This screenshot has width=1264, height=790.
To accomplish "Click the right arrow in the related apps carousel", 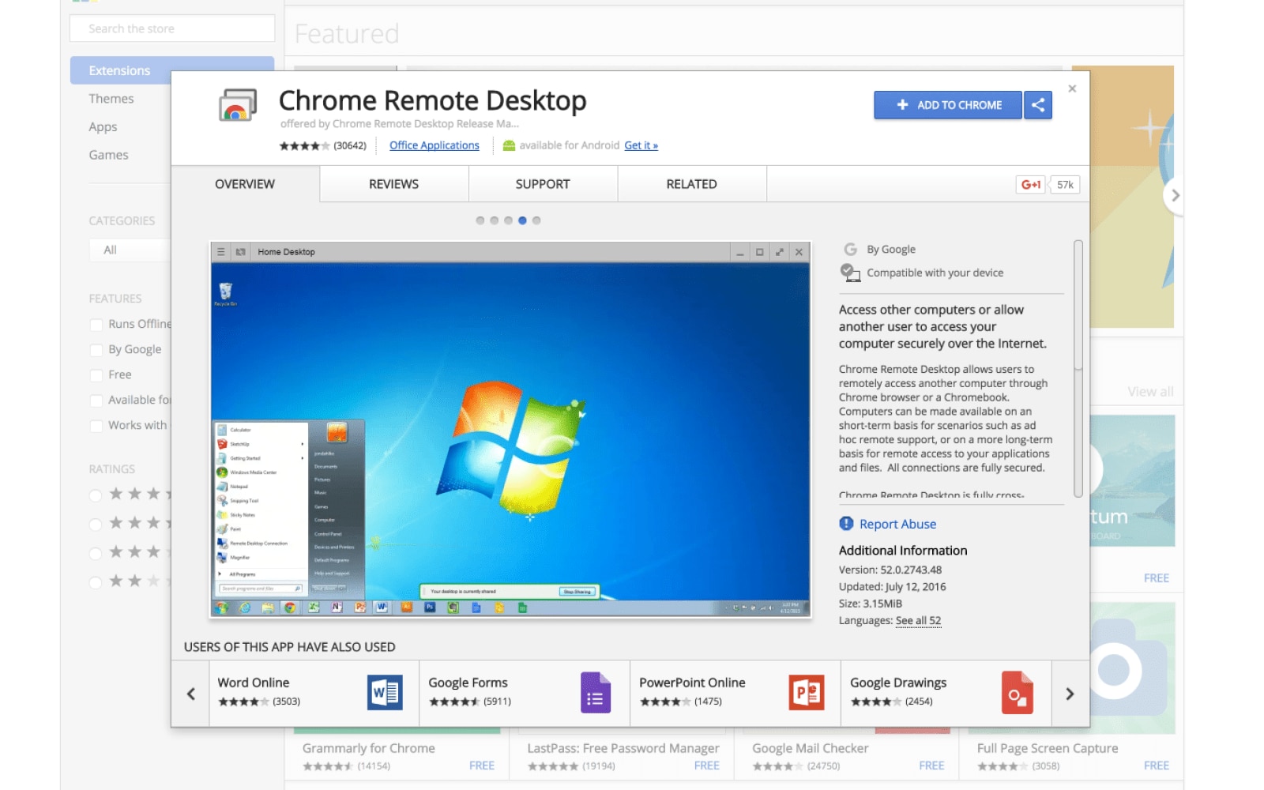I will tap(1070, 693).
